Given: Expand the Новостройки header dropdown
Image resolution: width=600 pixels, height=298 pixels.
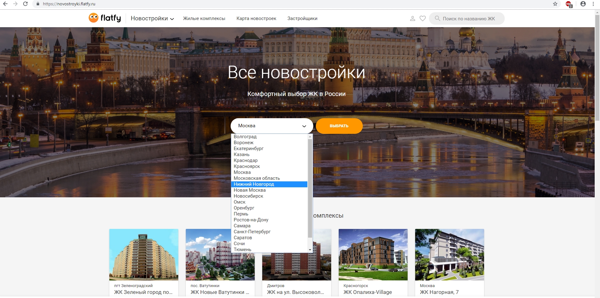Looking at the screenshot, I should coord(152,18).
